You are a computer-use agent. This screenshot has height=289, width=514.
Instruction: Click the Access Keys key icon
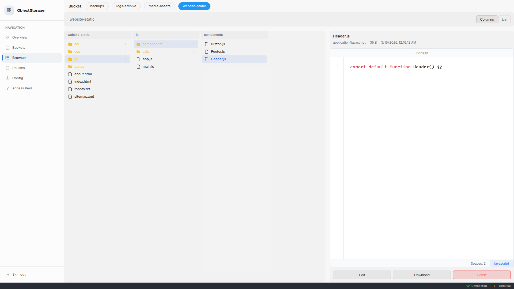pos(7,88)
